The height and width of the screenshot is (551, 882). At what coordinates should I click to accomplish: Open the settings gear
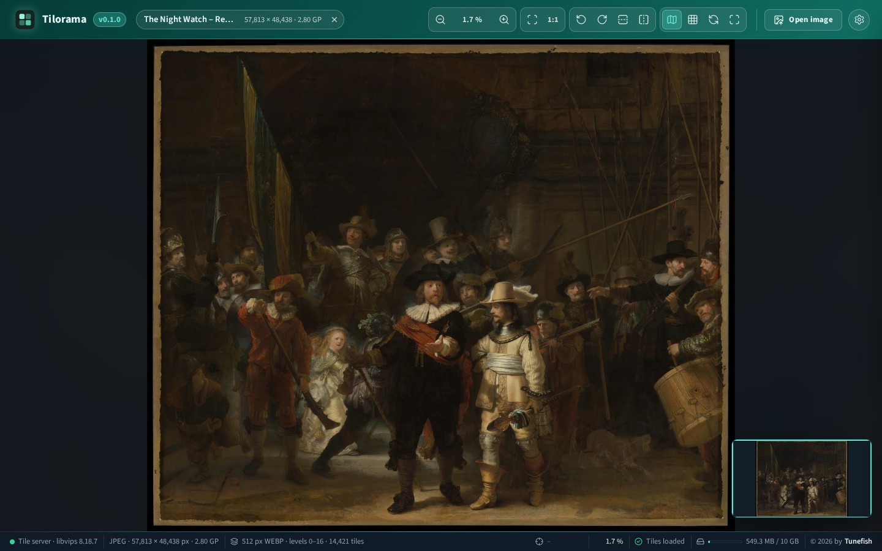859,20
